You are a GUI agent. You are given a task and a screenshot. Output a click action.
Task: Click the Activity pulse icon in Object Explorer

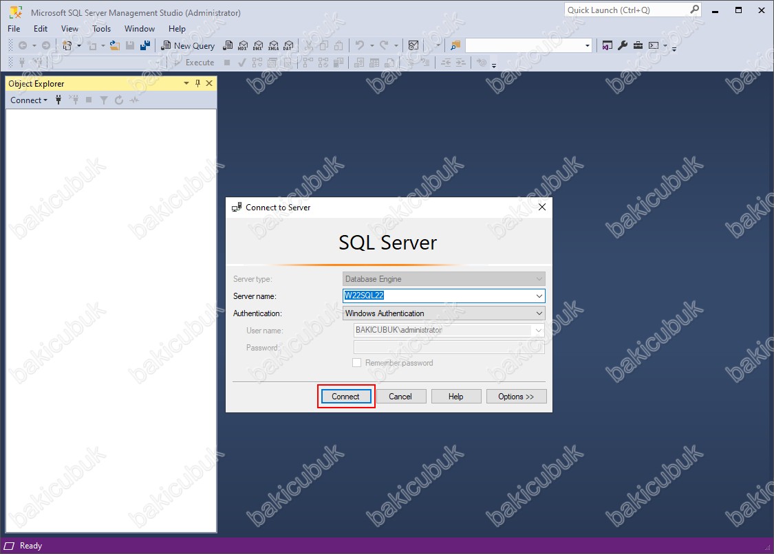point(134,100)
